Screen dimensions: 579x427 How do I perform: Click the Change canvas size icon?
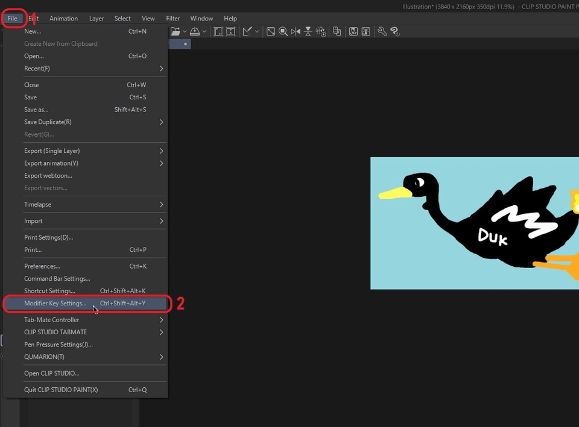point(218,32)
